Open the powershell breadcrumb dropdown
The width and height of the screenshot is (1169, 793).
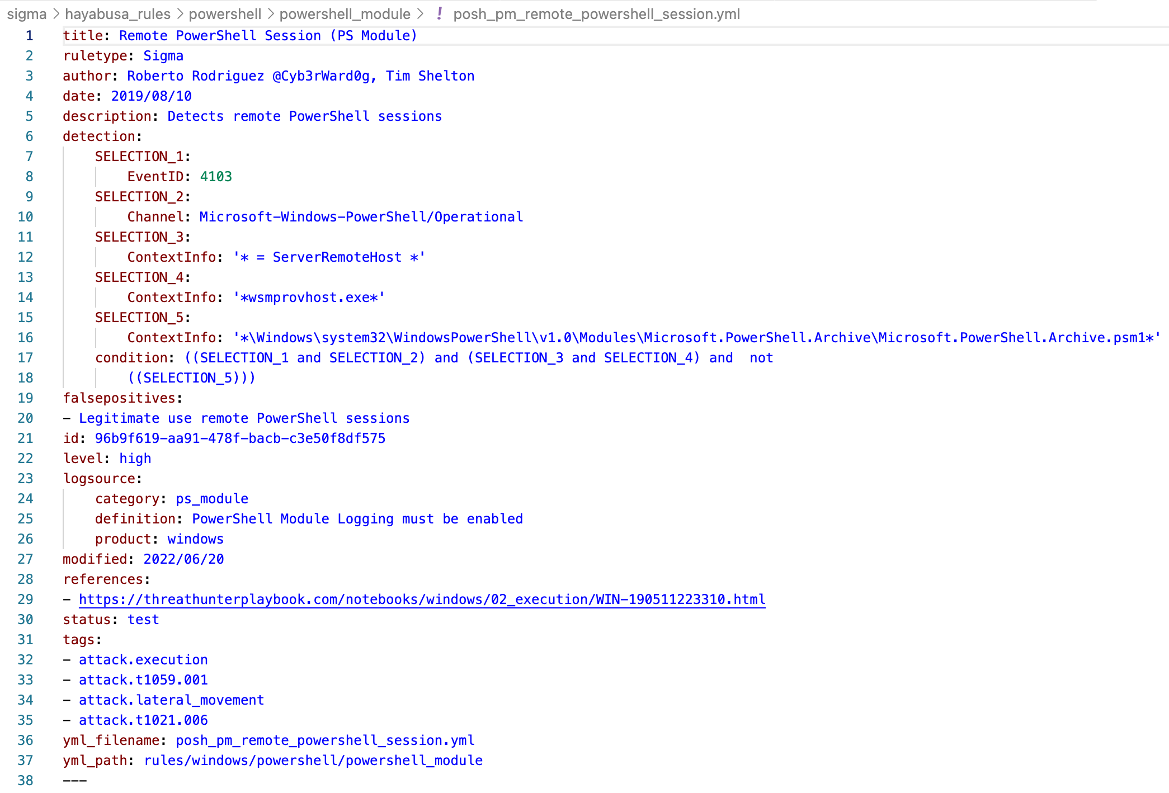point(226,14)
